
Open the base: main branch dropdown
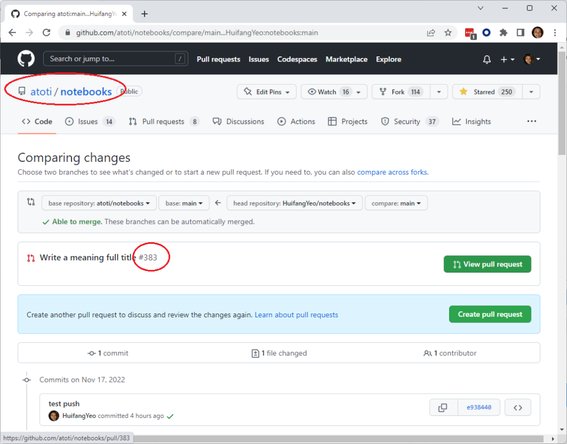point(184,203)
